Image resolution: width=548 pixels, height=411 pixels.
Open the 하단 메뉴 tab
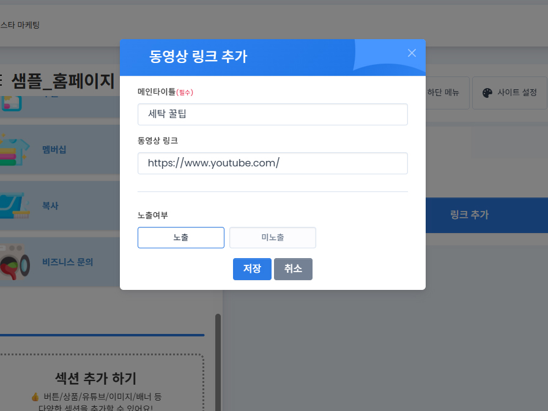[x=444, y=92]
